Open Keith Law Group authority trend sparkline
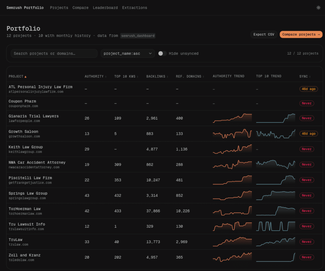This screenshot has height=271, width=325. (232, 149)
